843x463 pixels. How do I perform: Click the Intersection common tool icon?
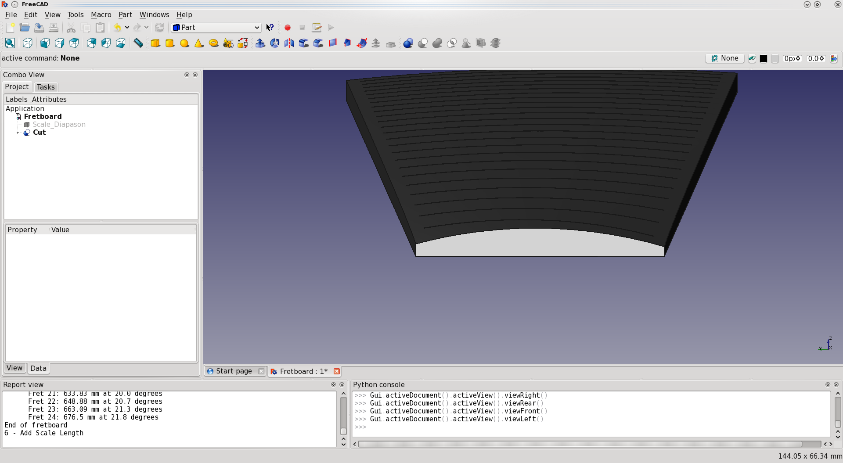tap(451, 43)
